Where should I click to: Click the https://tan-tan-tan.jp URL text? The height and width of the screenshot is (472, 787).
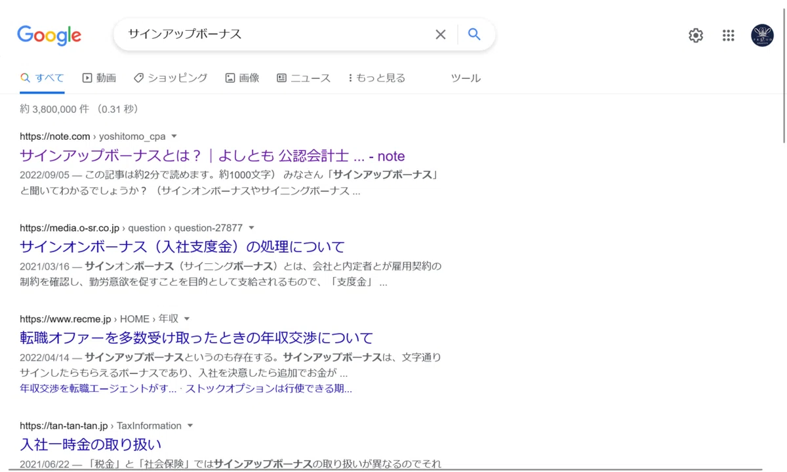pos(64,425)
